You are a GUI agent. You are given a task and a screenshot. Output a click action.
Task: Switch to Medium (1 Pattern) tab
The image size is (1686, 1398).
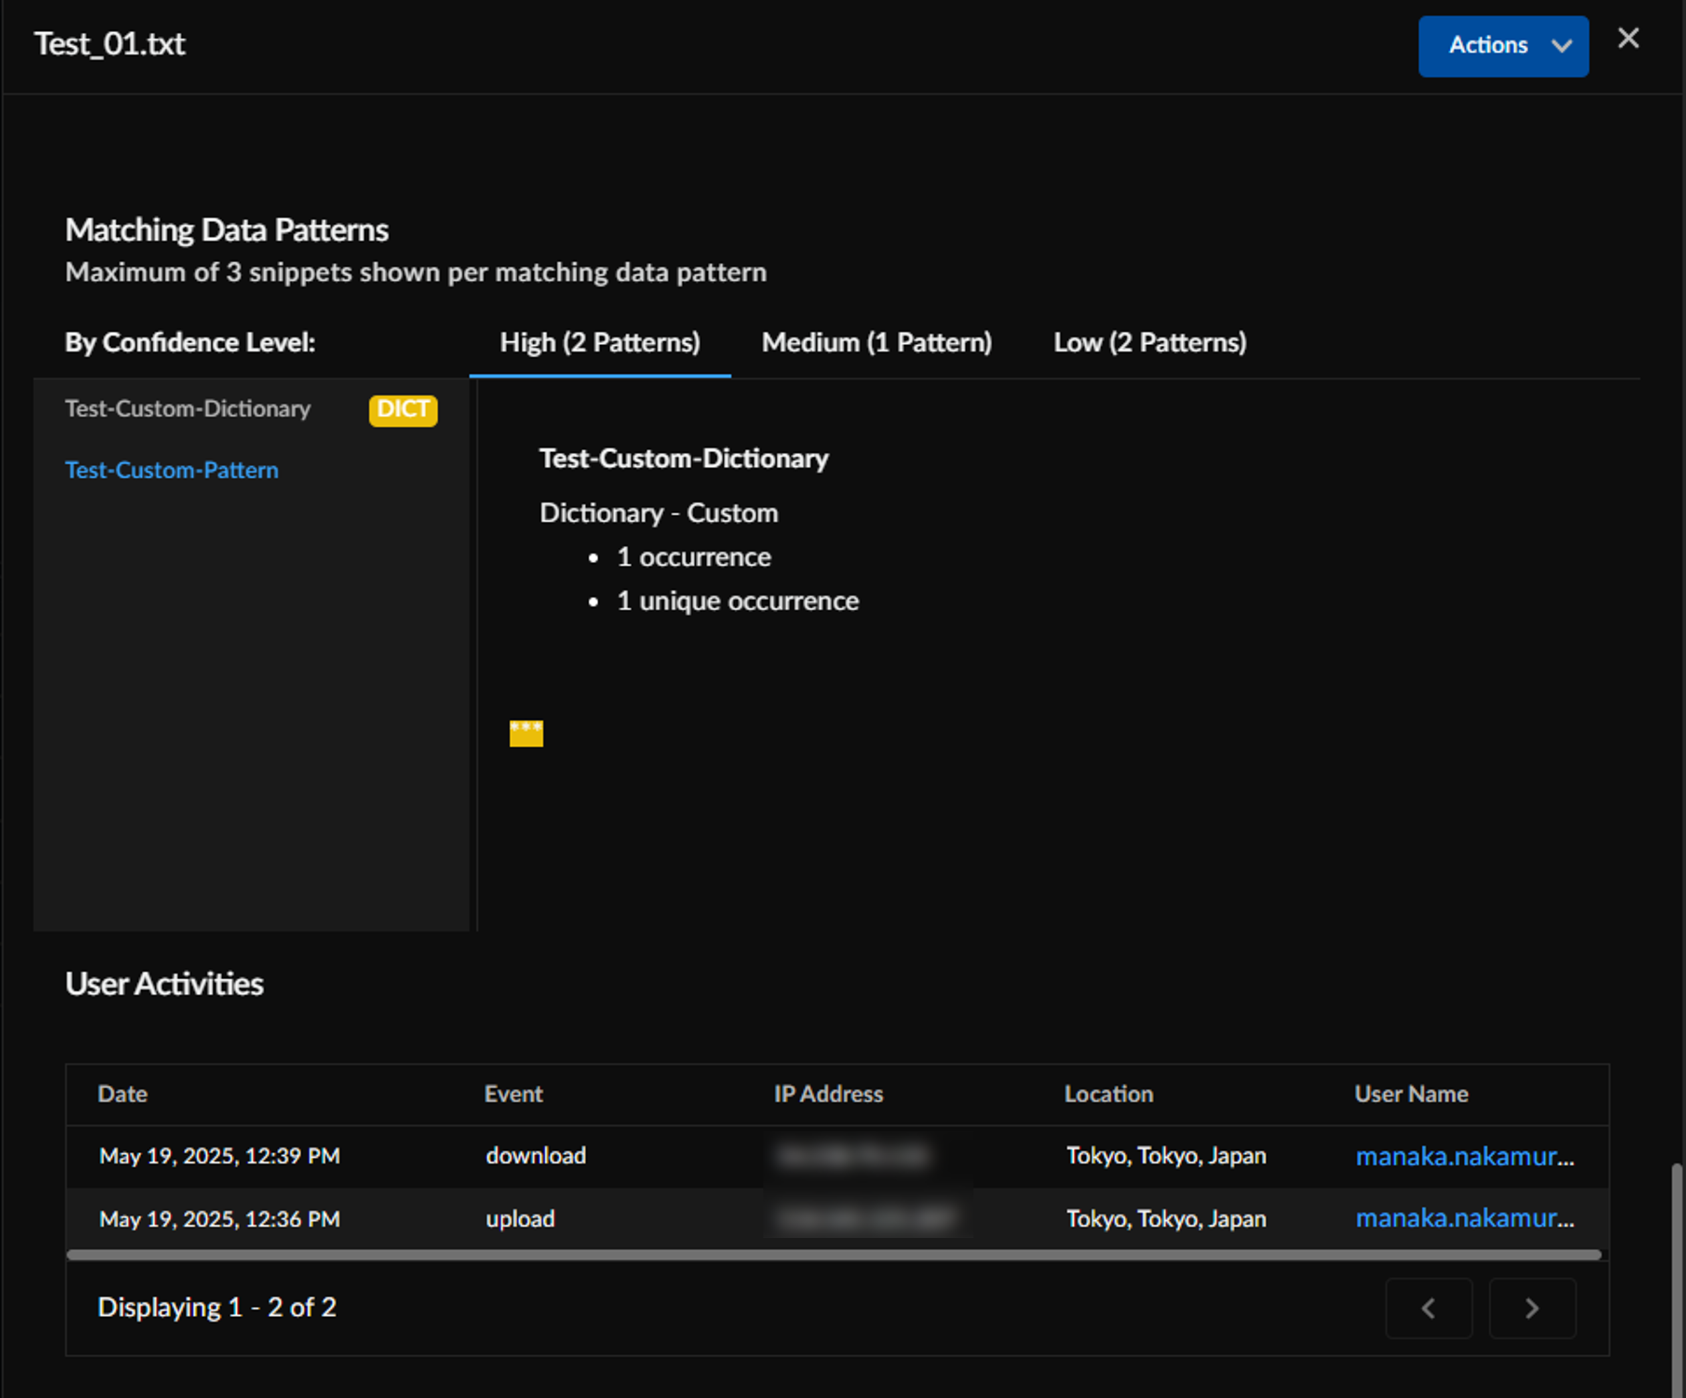pos(876,342)
